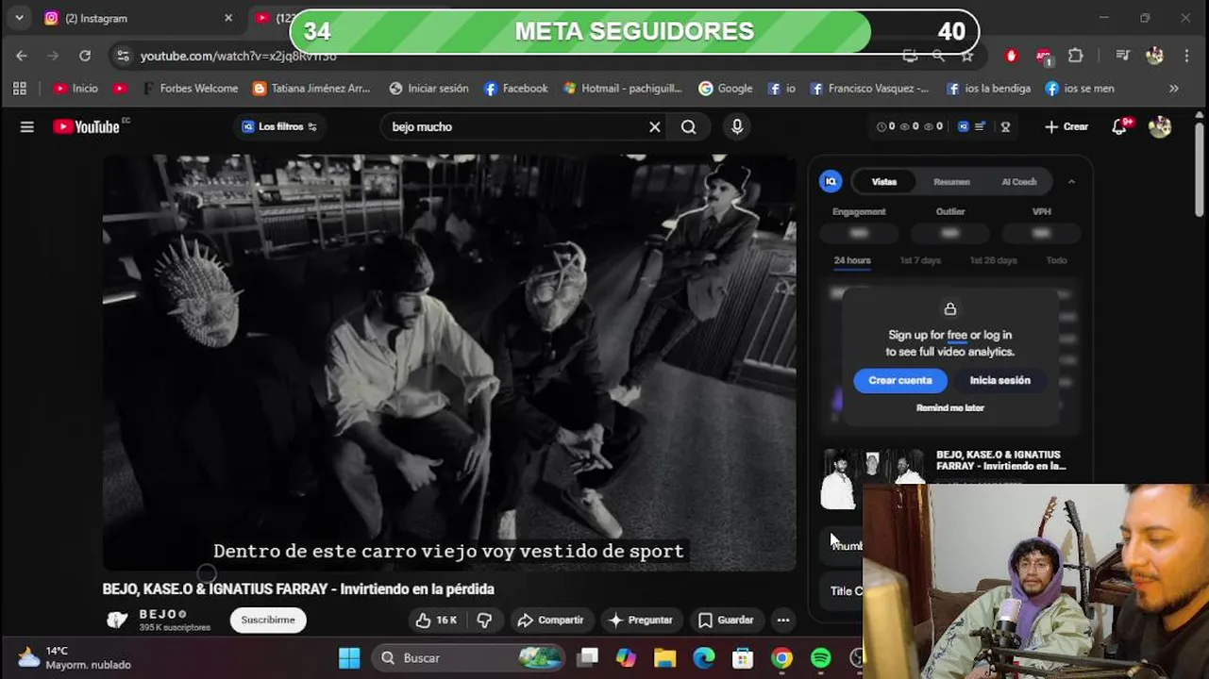Screen dimensions: 1209x679
Task: Open the three-dots more actions menu
Action: pos(782,620)
